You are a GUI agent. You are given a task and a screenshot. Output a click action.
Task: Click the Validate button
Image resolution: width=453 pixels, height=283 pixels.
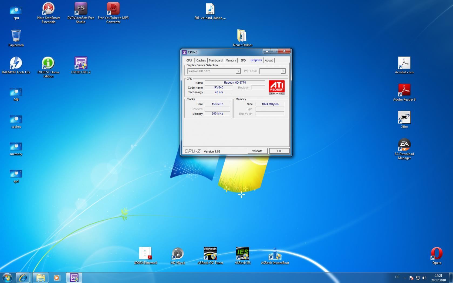257,151
